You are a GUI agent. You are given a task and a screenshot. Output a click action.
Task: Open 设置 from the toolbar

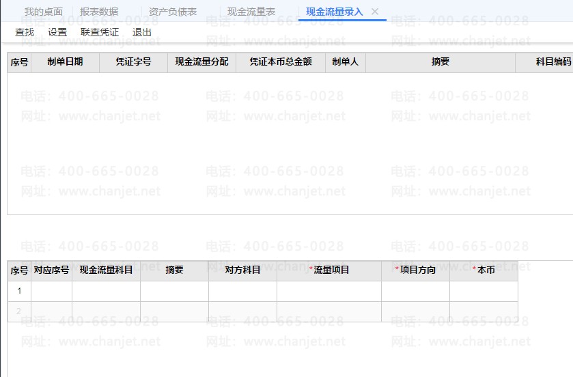pyautogui.click(x=57, y=32)
